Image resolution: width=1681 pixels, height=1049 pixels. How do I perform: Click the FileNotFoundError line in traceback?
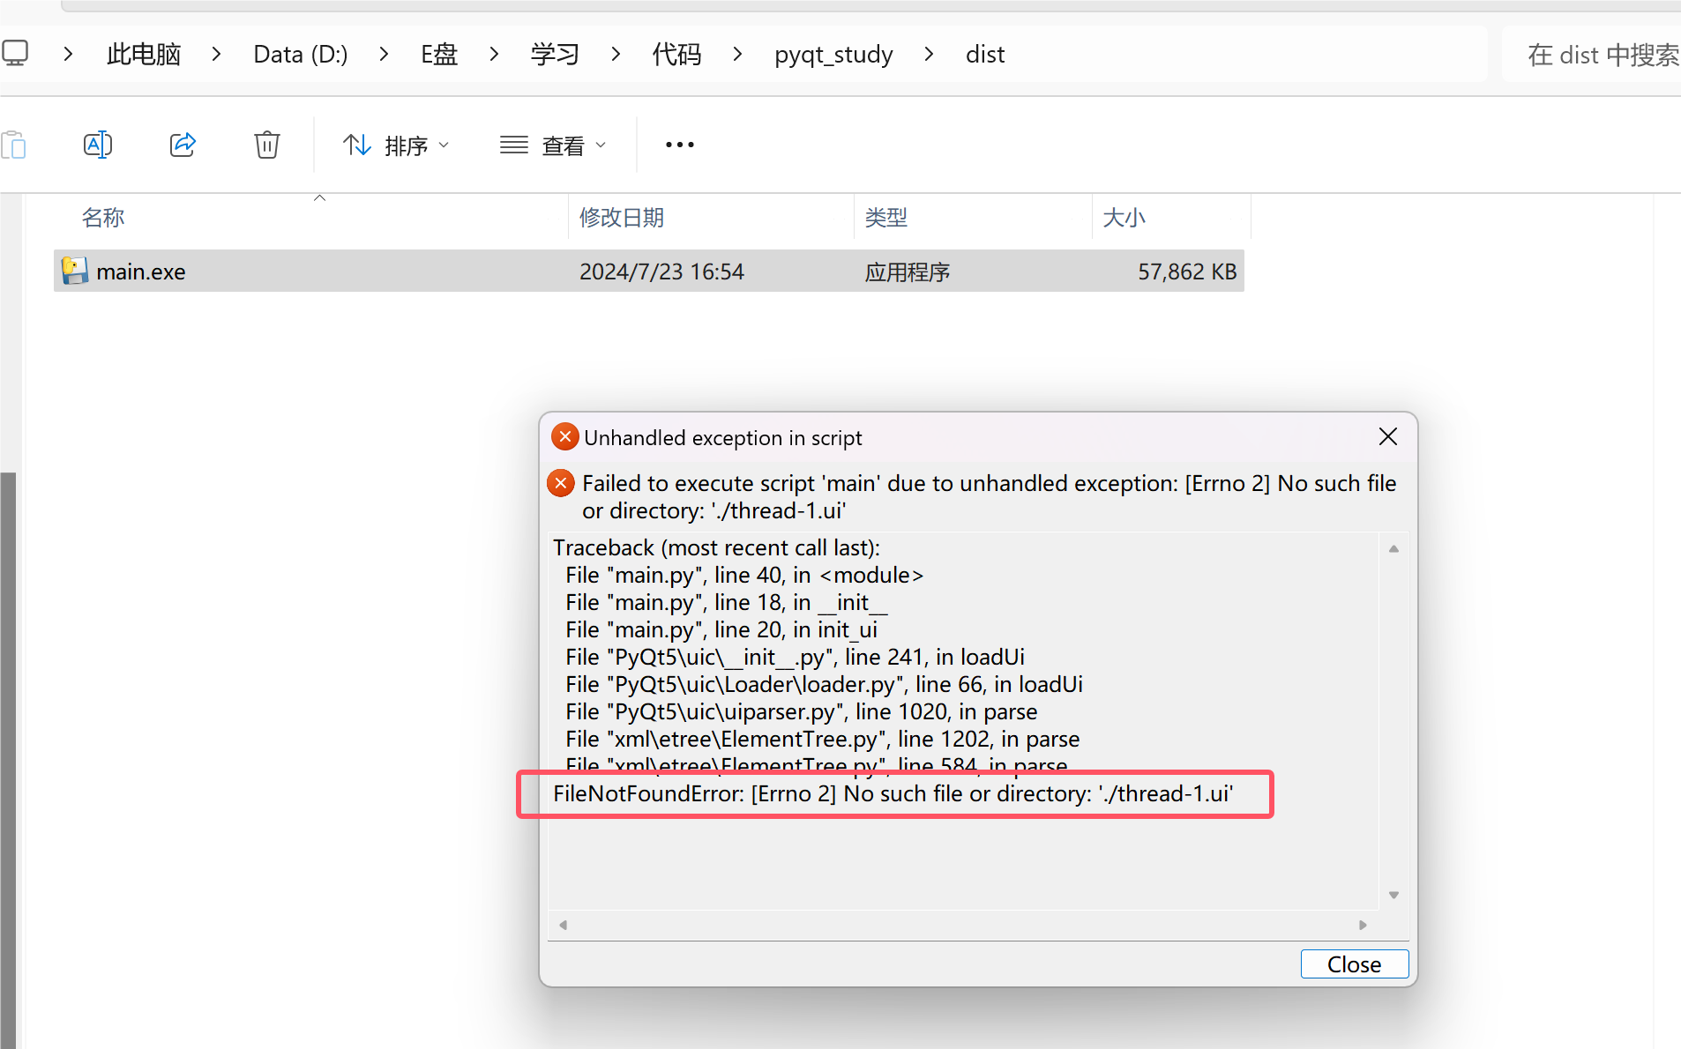pos(893,793)
